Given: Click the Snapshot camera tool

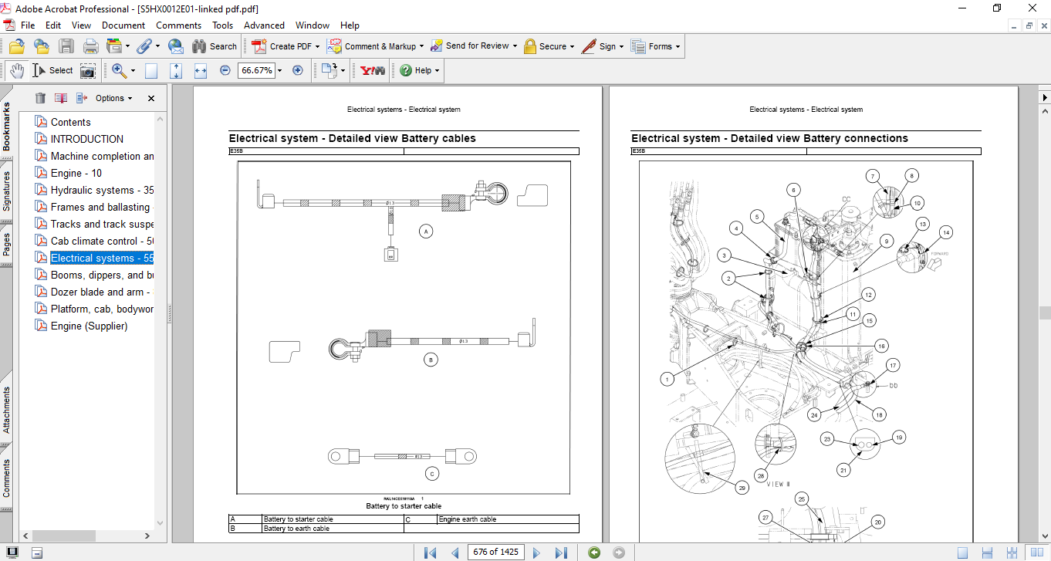Looking at the screenshot, I should (x=88, y=70).
